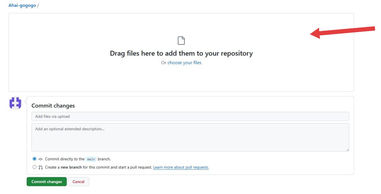Focus the 'Add files via upload' commit message field
The width and height of the screenshot is (381, 194).
190,116
